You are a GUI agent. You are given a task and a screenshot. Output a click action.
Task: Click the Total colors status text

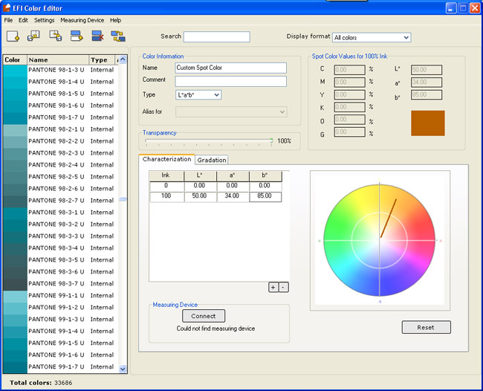pos(41,383)
